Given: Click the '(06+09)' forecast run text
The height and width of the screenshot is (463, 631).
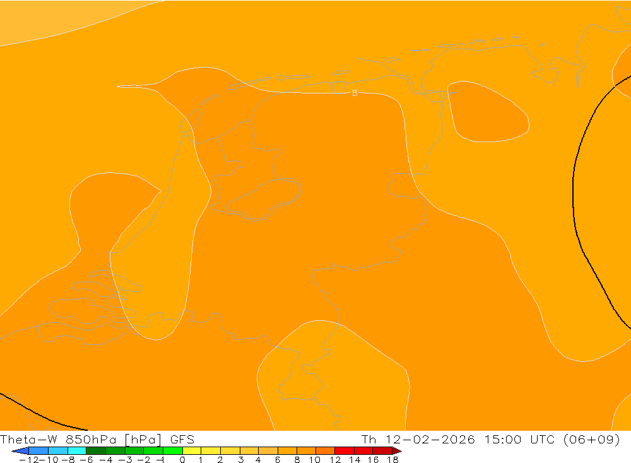Looking at the screenshot, I should pos(592,439).
